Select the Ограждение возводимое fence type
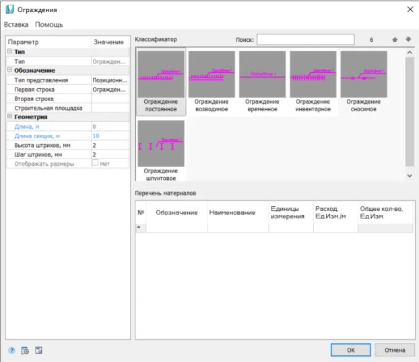419x362 pixels. pyautogui.click(x=212, y=75)
